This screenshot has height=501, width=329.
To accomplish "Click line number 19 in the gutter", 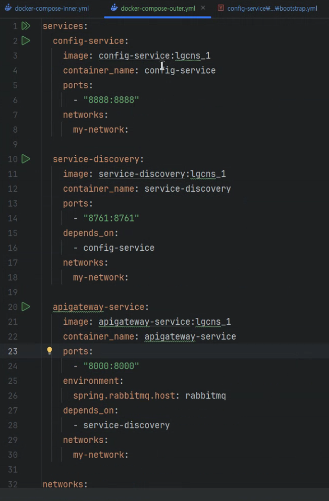I will (x=13, y=292).
